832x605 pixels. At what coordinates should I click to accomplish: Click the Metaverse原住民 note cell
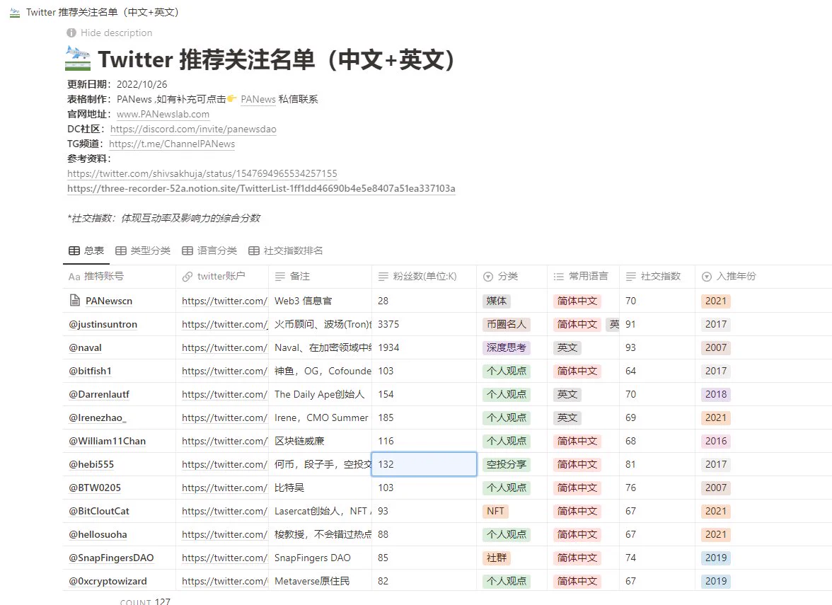coord(320,581)
